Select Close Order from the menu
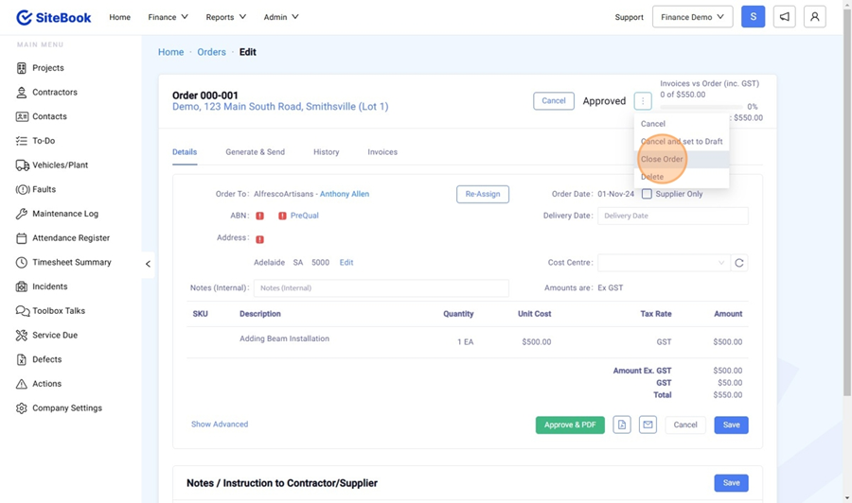This screenshot has width=852, height=503. [662, 159]
